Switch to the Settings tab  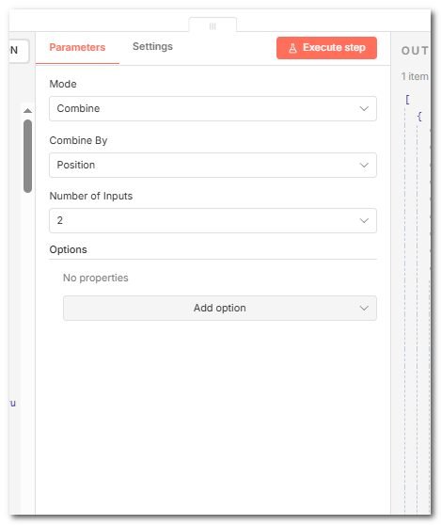(x=152, y=46)
